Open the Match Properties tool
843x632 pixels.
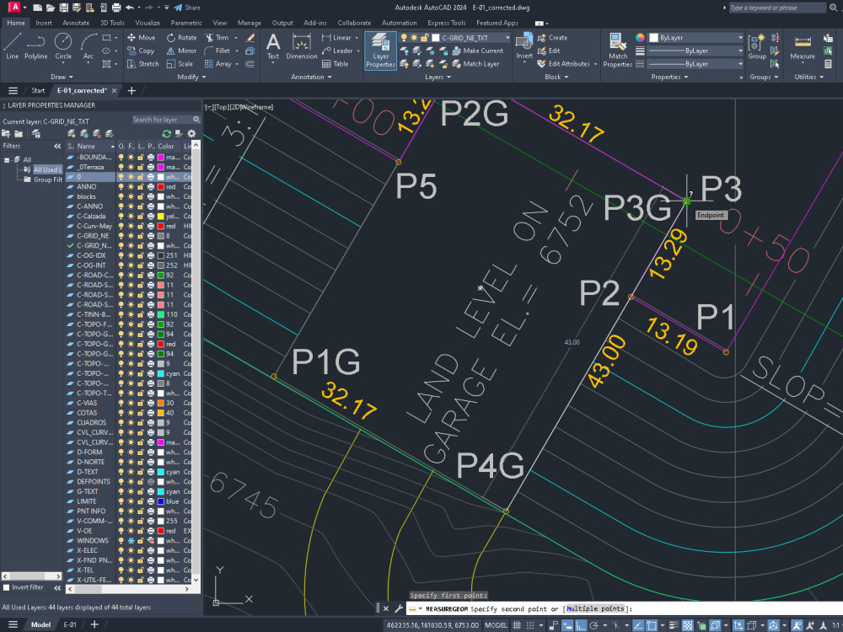tap(618, 44)
